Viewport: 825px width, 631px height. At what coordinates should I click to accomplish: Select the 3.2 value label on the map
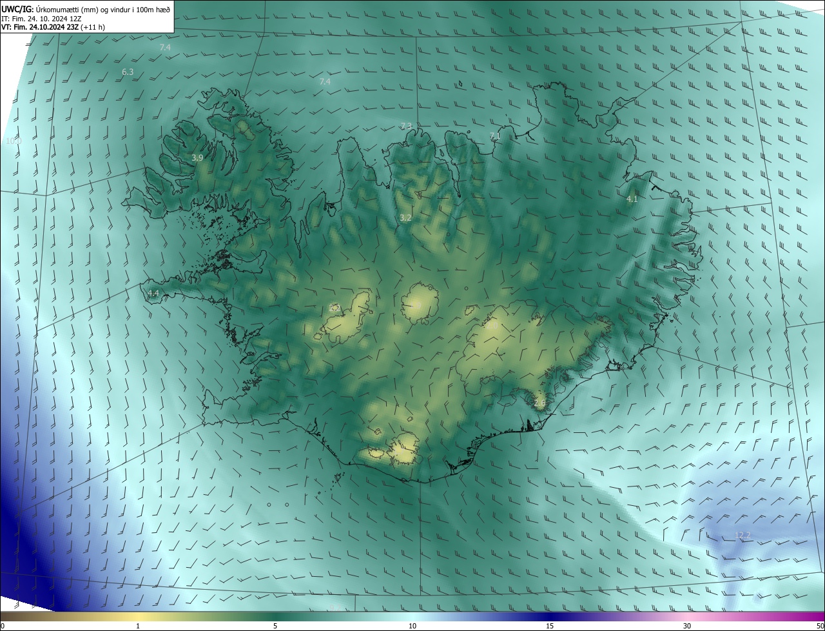coord(405,218)
